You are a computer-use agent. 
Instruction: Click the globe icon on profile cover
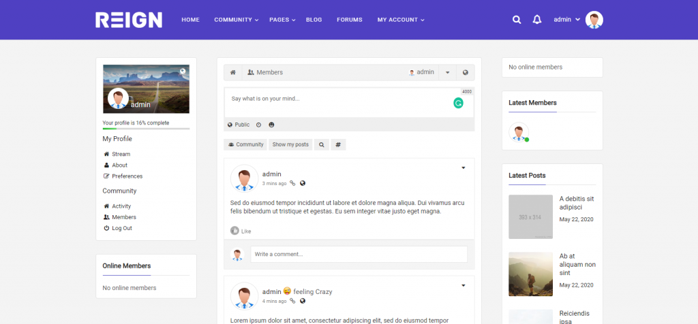tap(183, 71)
